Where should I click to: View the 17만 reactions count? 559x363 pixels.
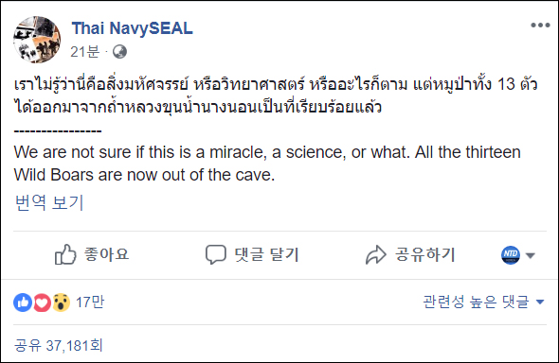pyautogui.click(x=90, y=302)
